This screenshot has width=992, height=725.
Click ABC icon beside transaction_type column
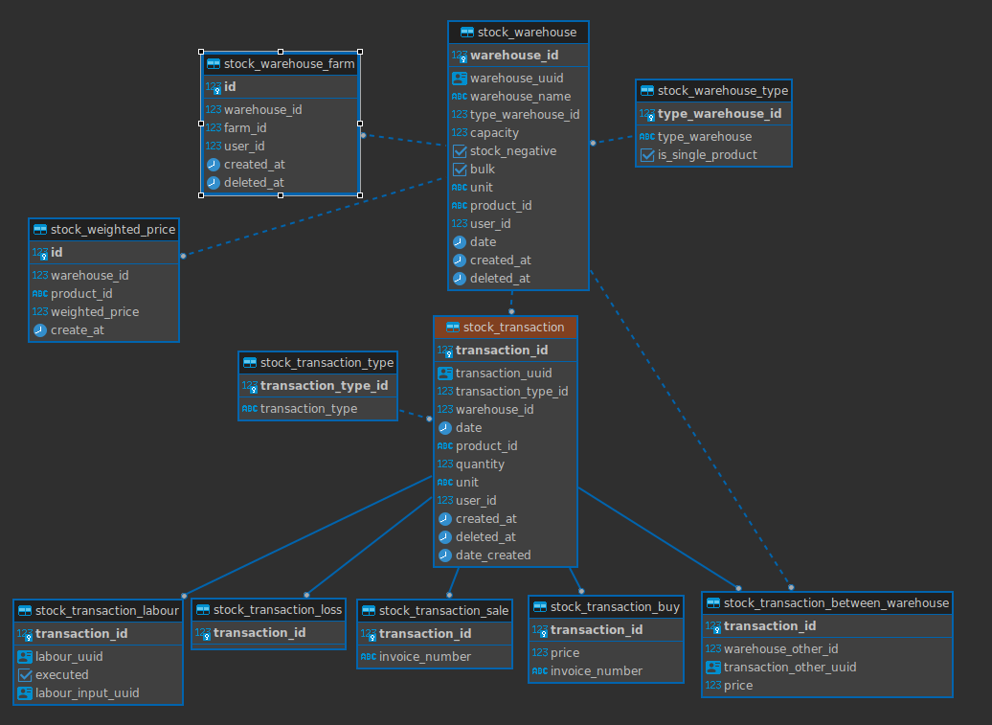tap(250, 409)
